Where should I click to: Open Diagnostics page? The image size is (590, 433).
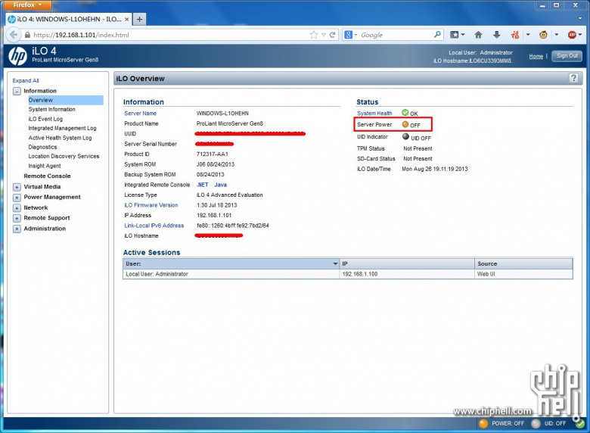pyautogui.click(x=43, y=147)
